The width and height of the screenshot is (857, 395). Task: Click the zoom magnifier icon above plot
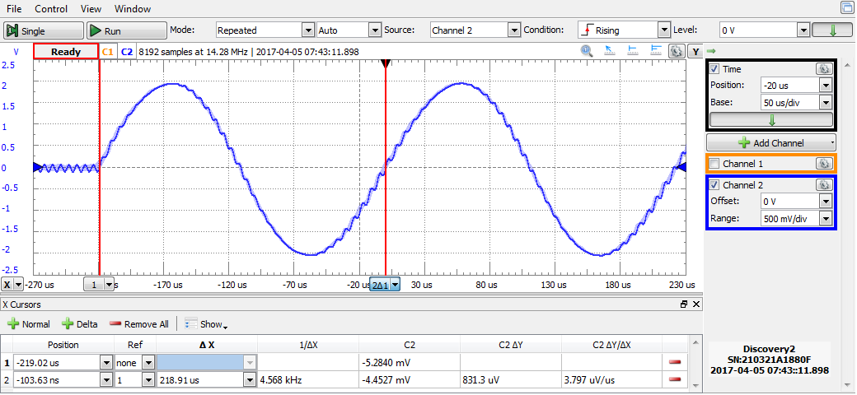point(587,51)
